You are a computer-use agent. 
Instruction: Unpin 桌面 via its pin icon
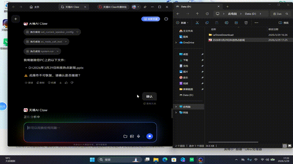pyautogui.click(x=202, y=54)
